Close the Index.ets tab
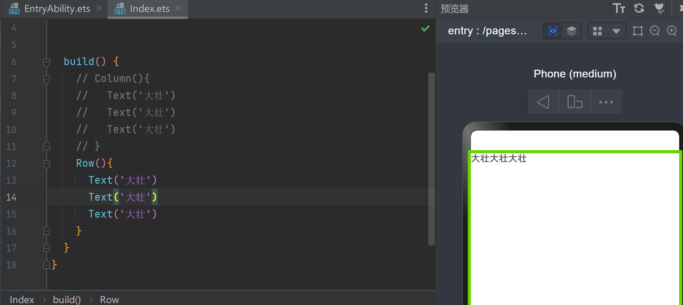Image resolution: width=683 pixels, height=305 pixels. tap(179, 8)
